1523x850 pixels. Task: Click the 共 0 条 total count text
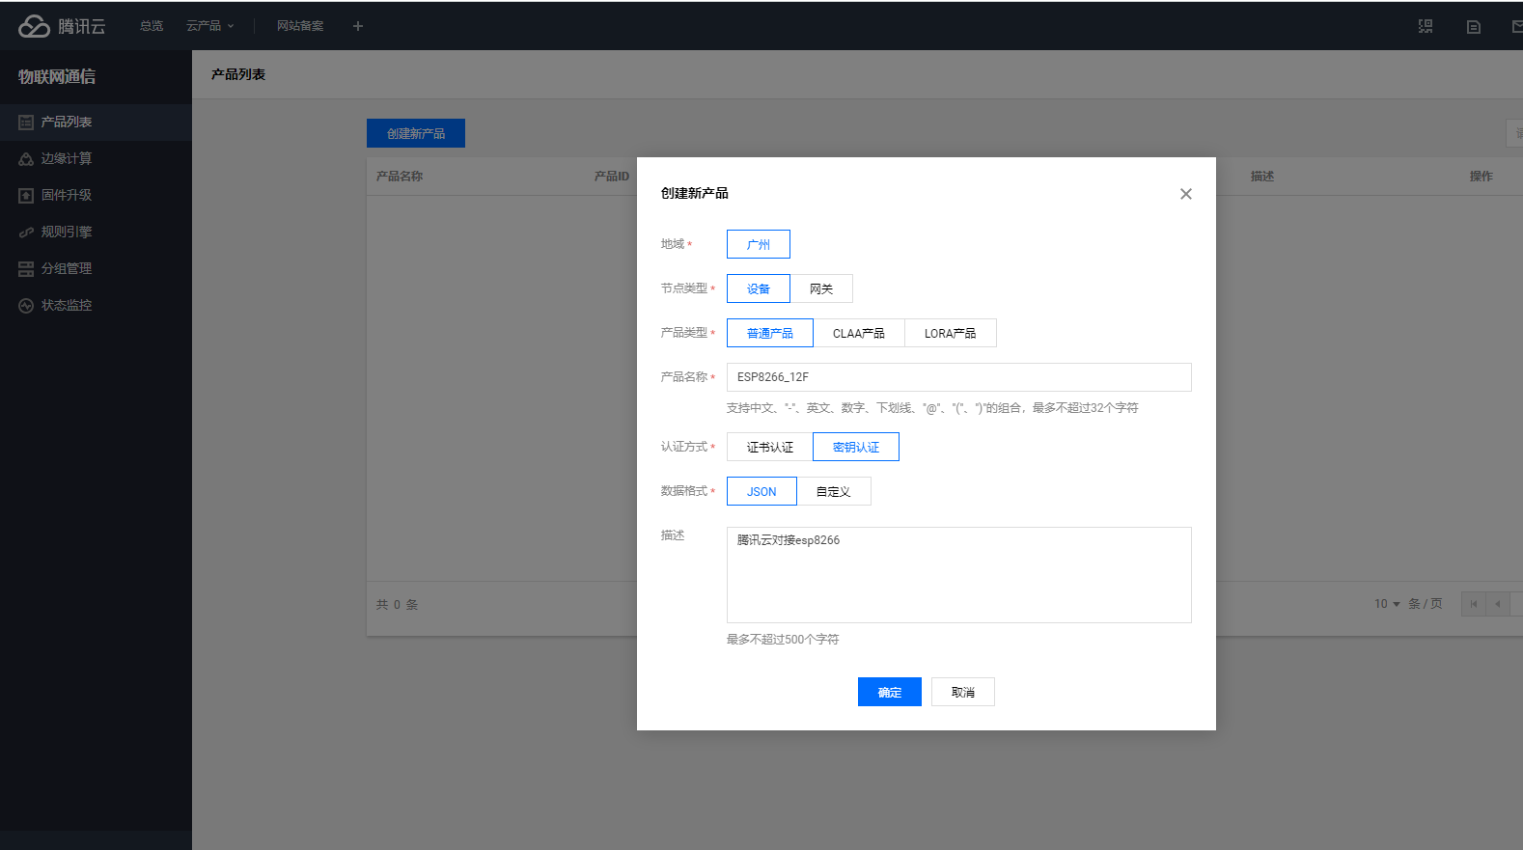(397, 605)
